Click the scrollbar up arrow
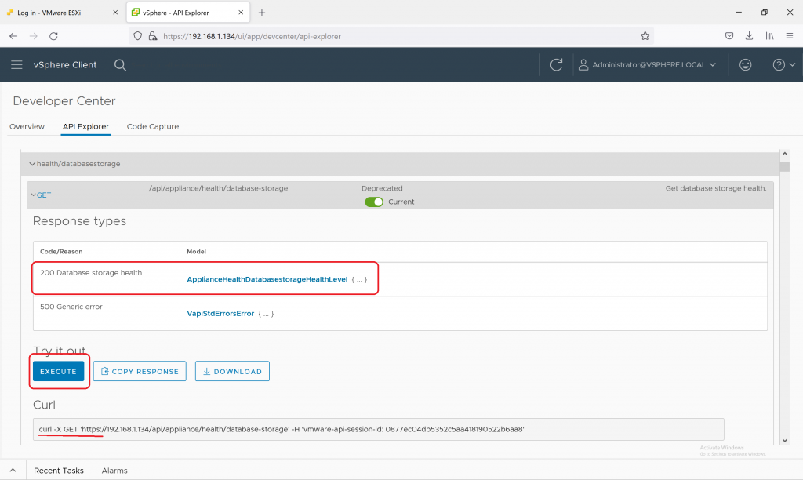 [x=784, y=154]
